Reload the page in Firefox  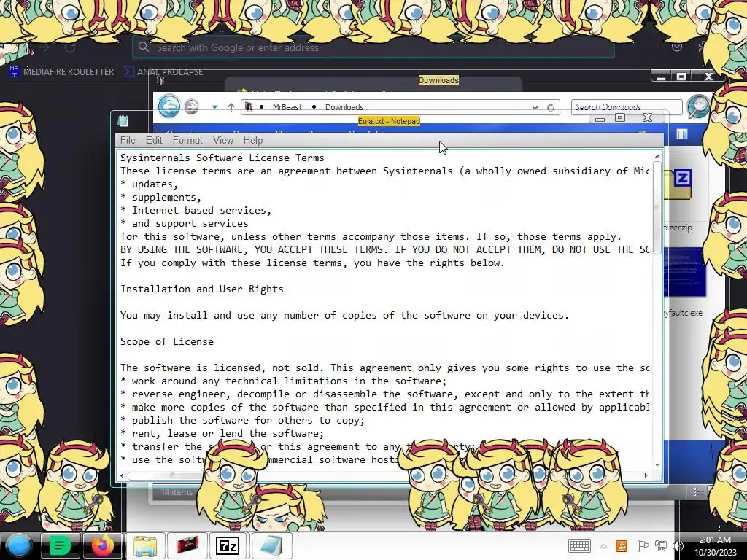[71, 47]
